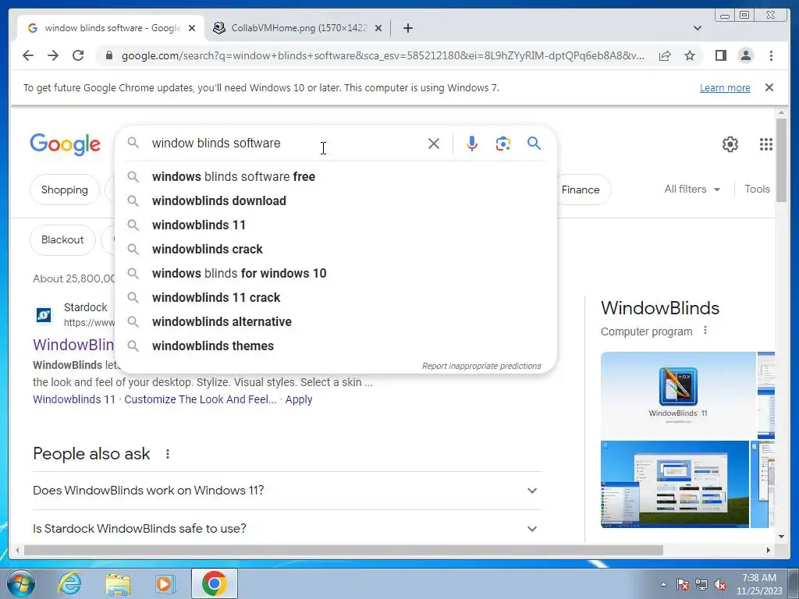Open Chrome three-dot menu
799x599 pixels.
771,55
